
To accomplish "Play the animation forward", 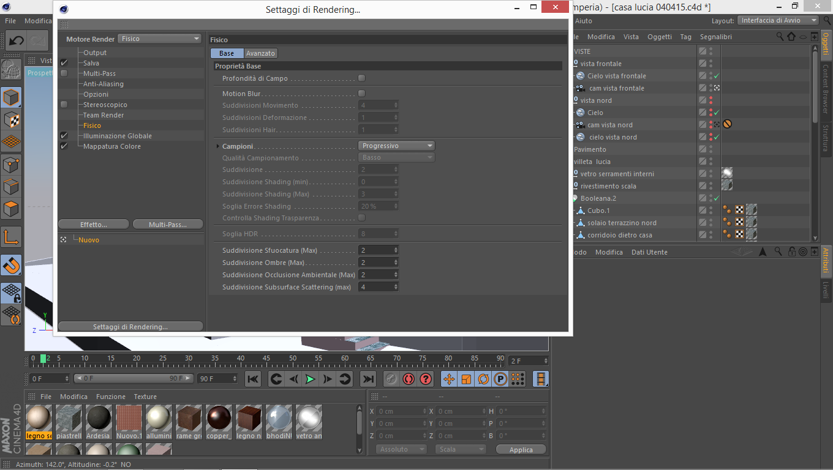I will coord(311,379).
